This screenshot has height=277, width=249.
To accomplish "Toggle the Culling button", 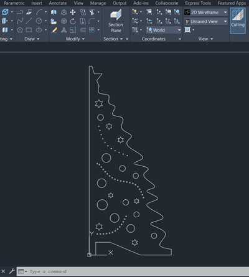I will [x=238, y=21].
